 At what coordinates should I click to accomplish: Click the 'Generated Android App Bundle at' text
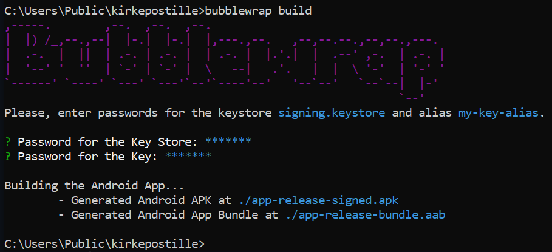click(x=175, y=215)
